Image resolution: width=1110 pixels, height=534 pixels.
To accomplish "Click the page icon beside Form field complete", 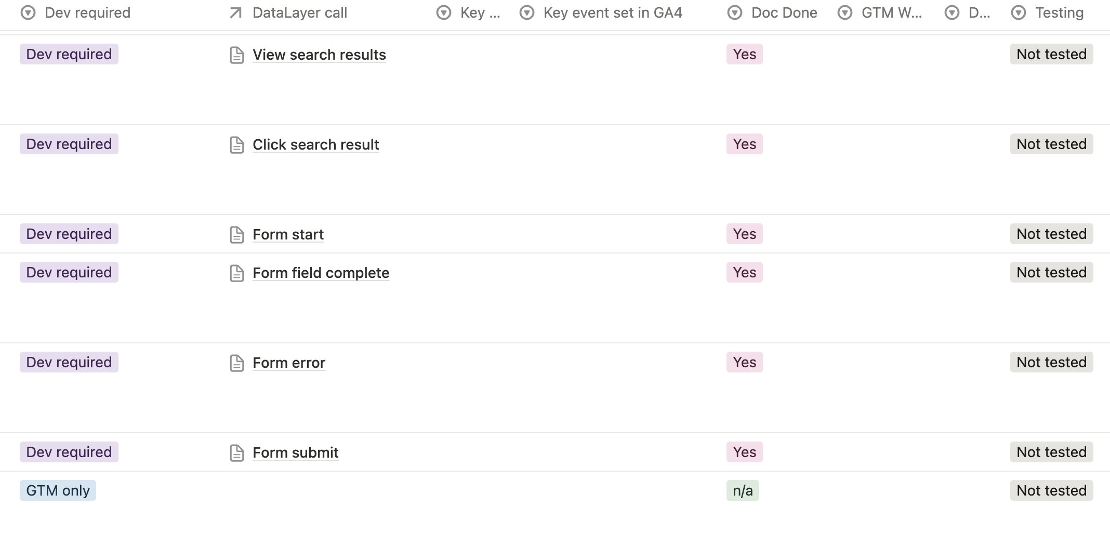I will 237,273.
